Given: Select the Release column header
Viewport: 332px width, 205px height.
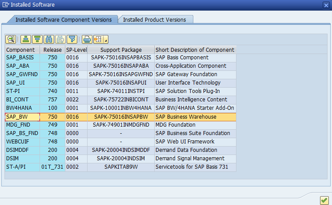Looking at the screenshot, I should click(x=52, y=50).
